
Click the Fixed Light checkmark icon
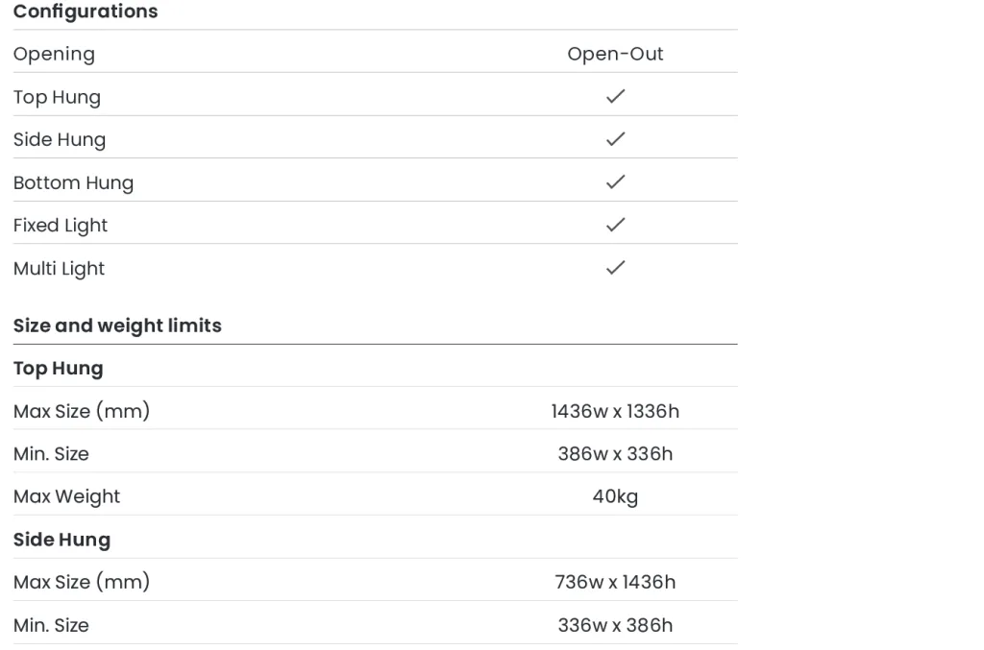[x=615, y=225]
